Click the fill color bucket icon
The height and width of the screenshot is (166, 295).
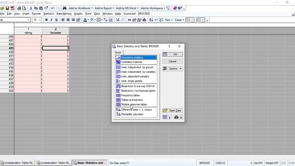coord(92,20)
